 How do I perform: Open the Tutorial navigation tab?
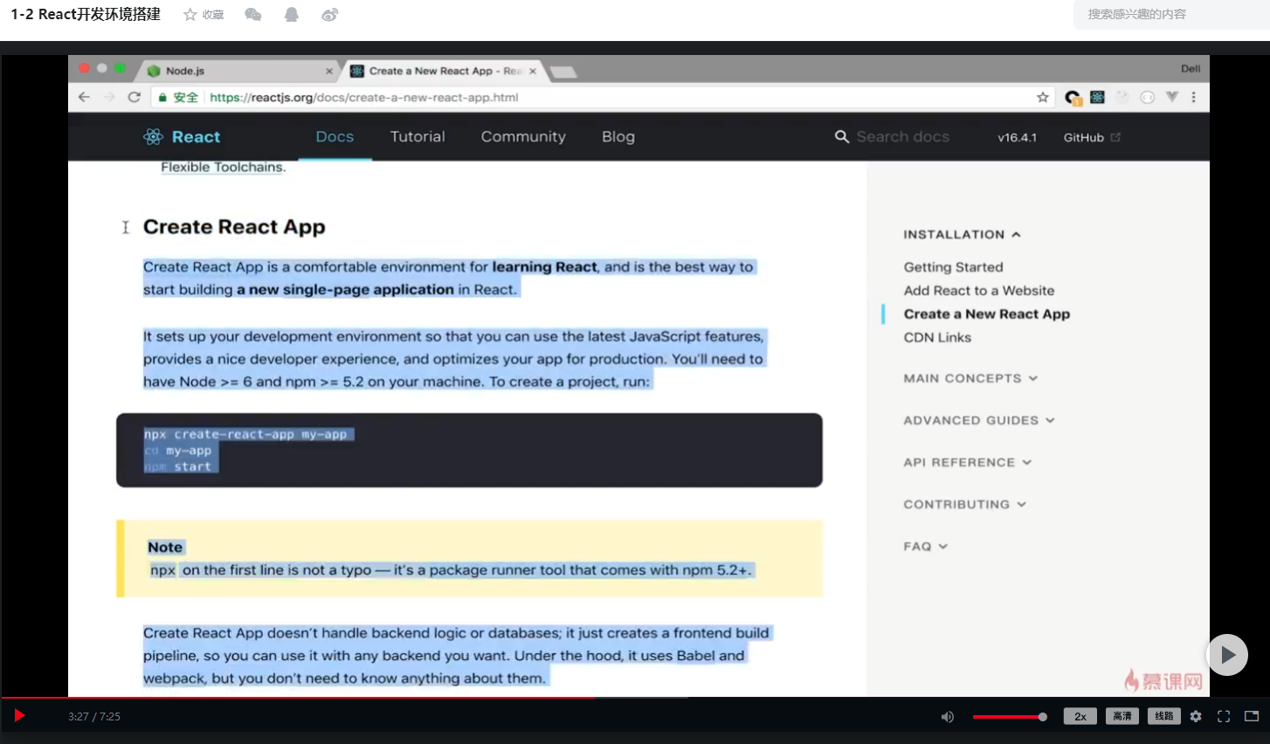(418, 137)
